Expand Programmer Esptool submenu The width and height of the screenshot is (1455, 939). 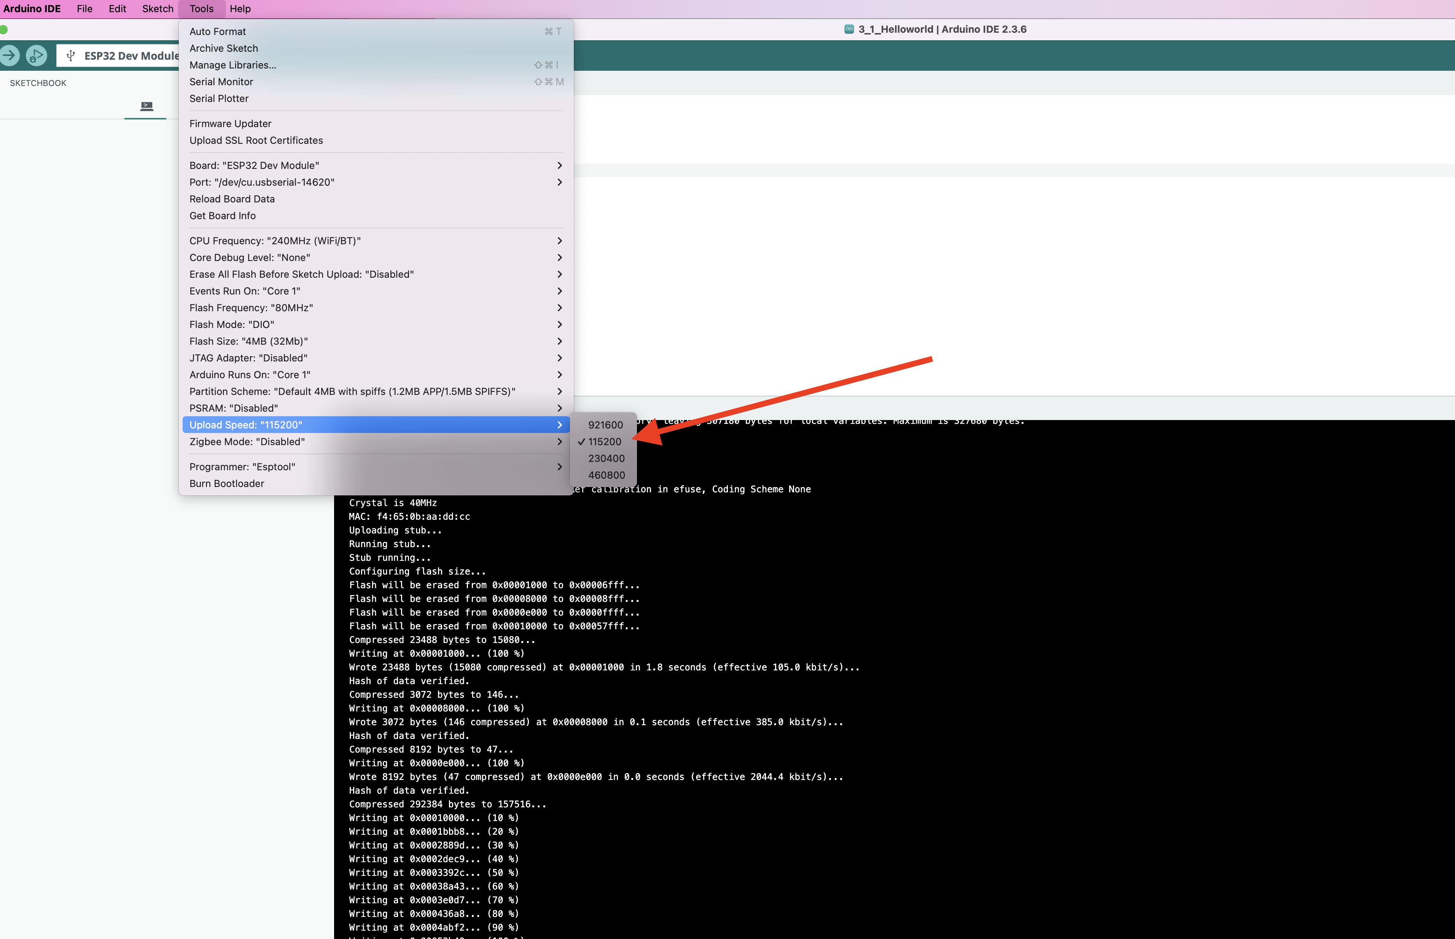pos(376,467)
